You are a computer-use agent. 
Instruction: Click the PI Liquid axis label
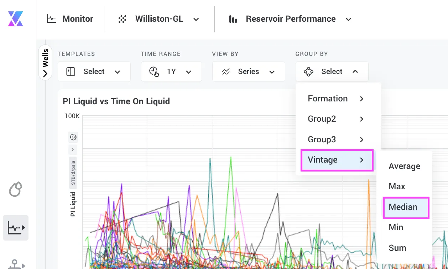[73, 204]
